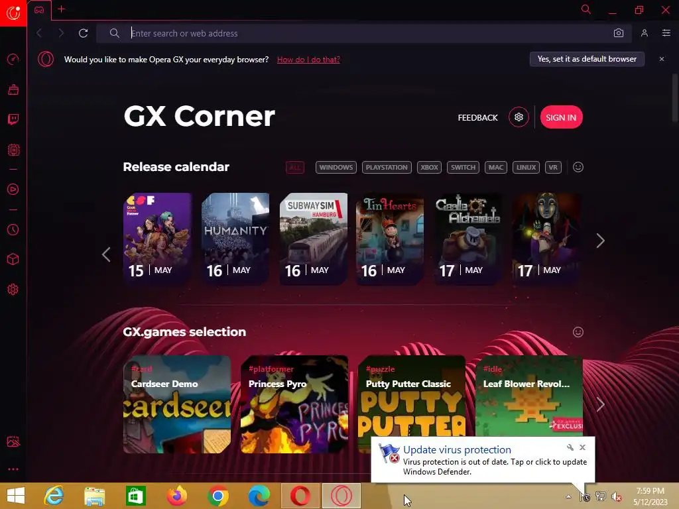Filter releases by WINDOWS
679x509 pixels.
coord(336,167)
